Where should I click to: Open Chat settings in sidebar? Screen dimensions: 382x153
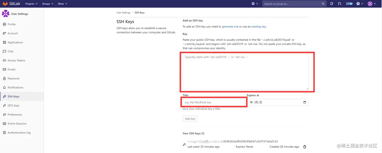(22, 51)
